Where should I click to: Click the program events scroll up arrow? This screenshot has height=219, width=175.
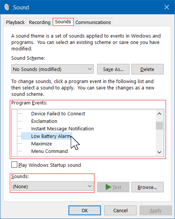[x=159, y=114]
